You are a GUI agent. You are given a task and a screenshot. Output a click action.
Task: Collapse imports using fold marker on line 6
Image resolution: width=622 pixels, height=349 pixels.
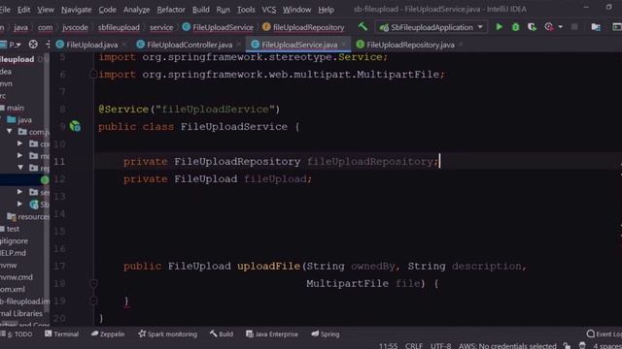[x=93, y=74]
